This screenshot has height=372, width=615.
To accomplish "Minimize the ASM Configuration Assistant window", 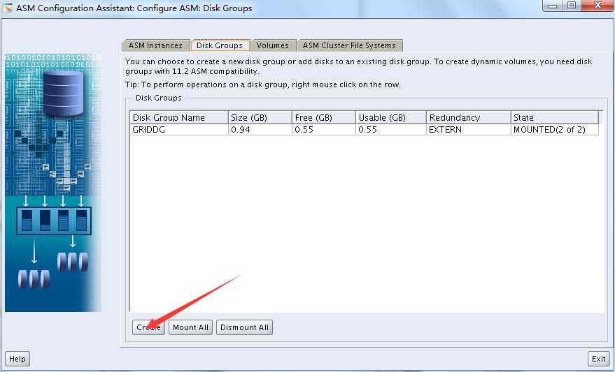I will coord(553,6).
